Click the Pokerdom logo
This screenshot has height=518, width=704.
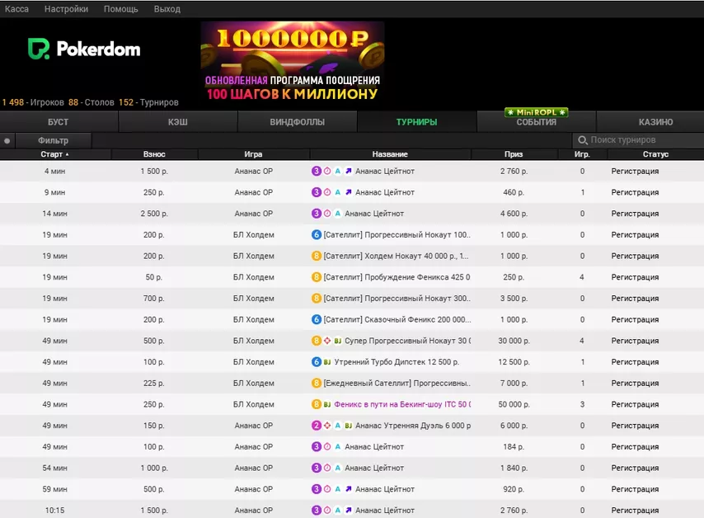[x=84, y=49]
